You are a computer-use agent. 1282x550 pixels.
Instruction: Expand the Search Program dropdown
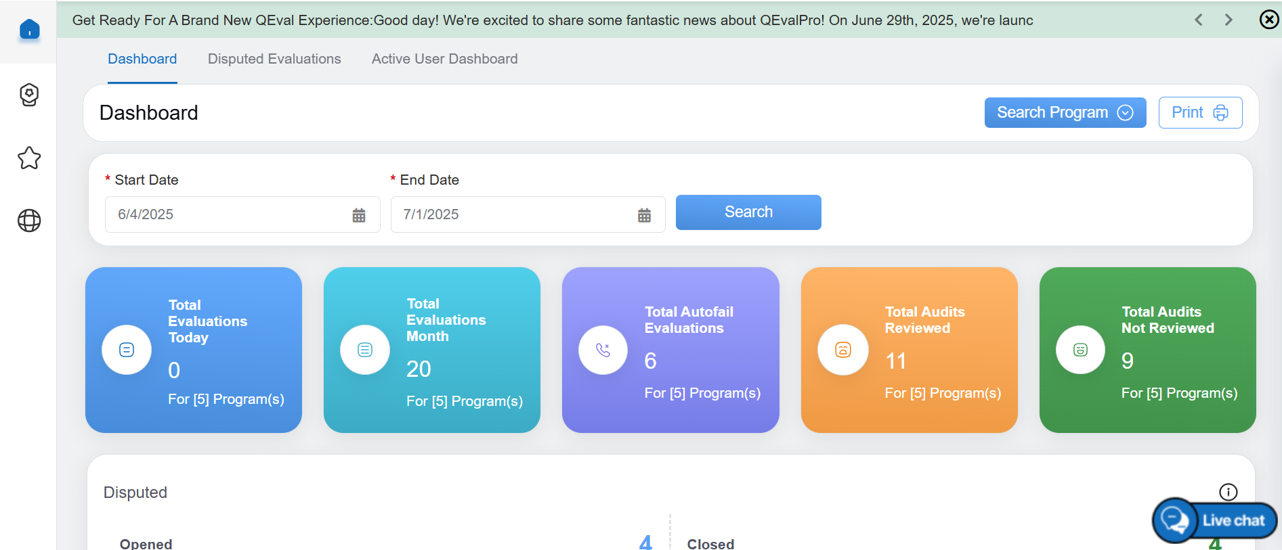(x=1065, y=112)
